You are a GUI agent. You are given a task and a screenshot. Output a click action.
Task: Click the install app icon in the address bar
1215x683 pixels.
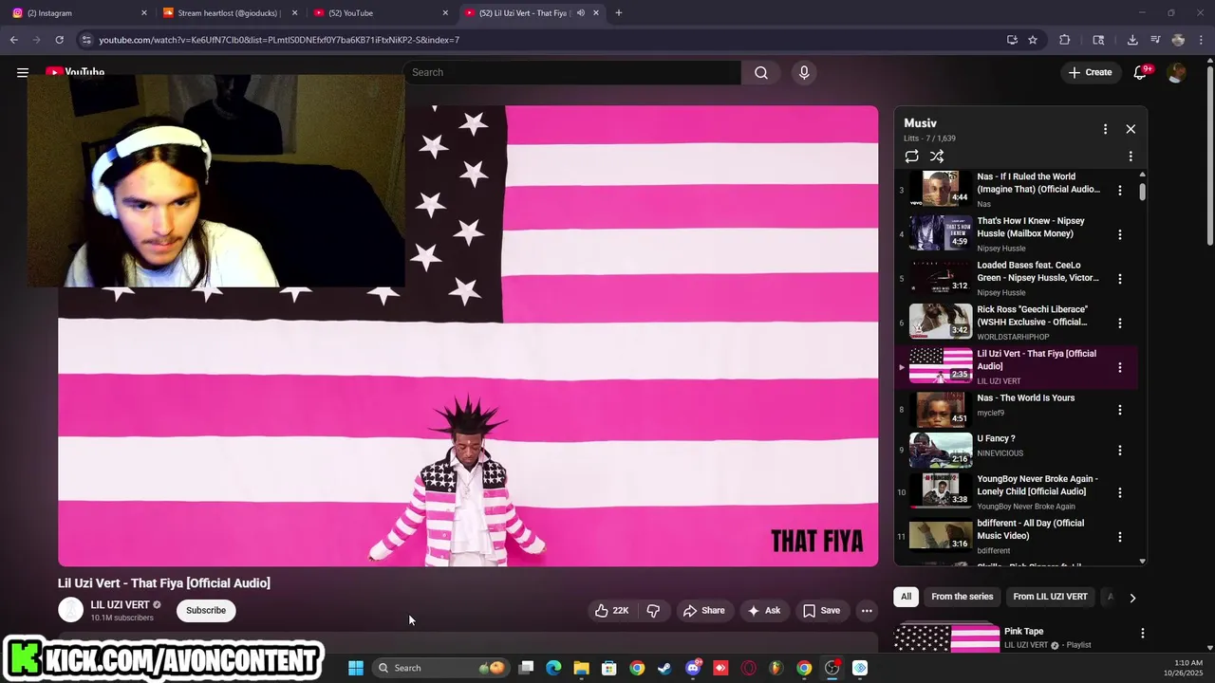coord(1012,40)
